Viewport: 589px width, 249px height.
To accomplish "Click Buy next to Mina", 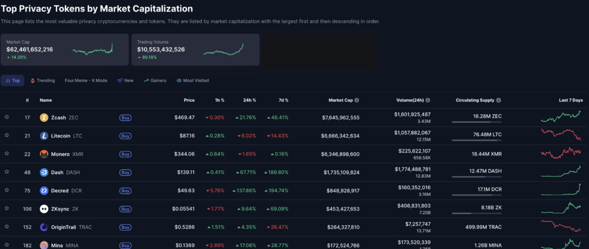I will (125, 245).
